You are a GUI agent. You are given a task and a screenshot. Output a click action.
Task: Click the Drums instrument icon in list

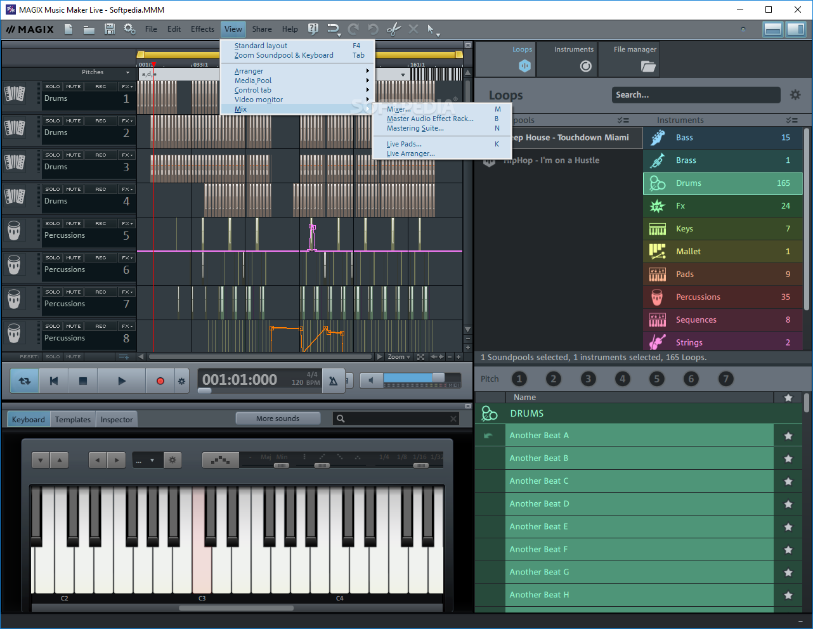point(658,183)
